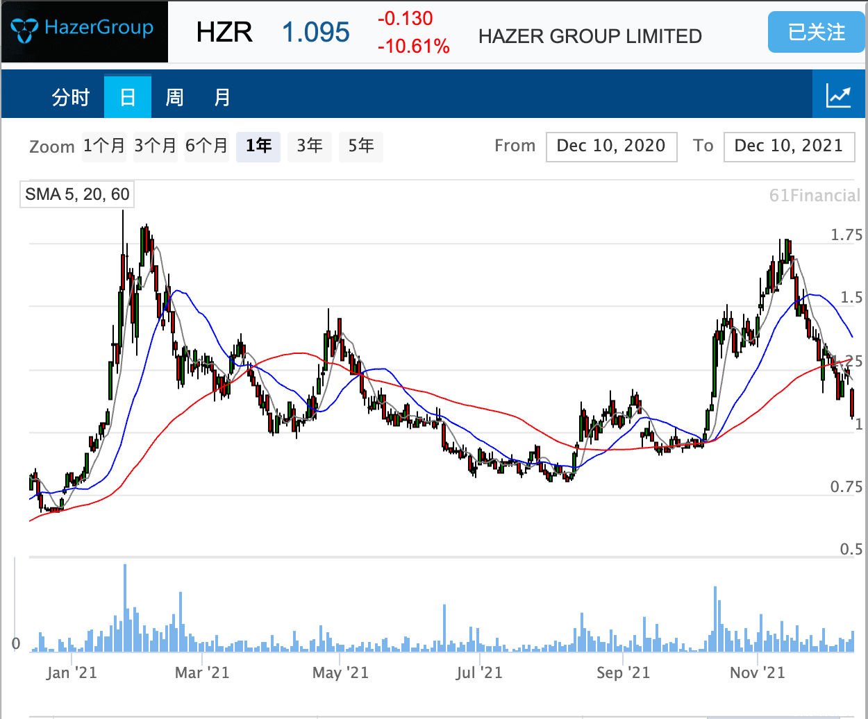
Task: Click the HazerGroup logo
Action: point(84,31)
